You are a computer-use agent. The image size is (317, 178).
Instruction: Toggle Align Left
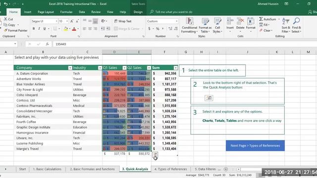pyautogui.click(x=85, y=29)
